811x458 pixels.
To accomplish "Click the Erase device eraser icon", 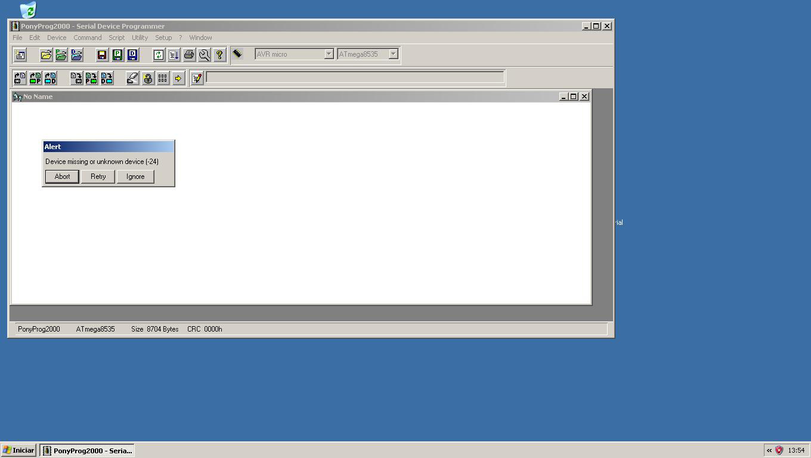I will coord(132,78).
